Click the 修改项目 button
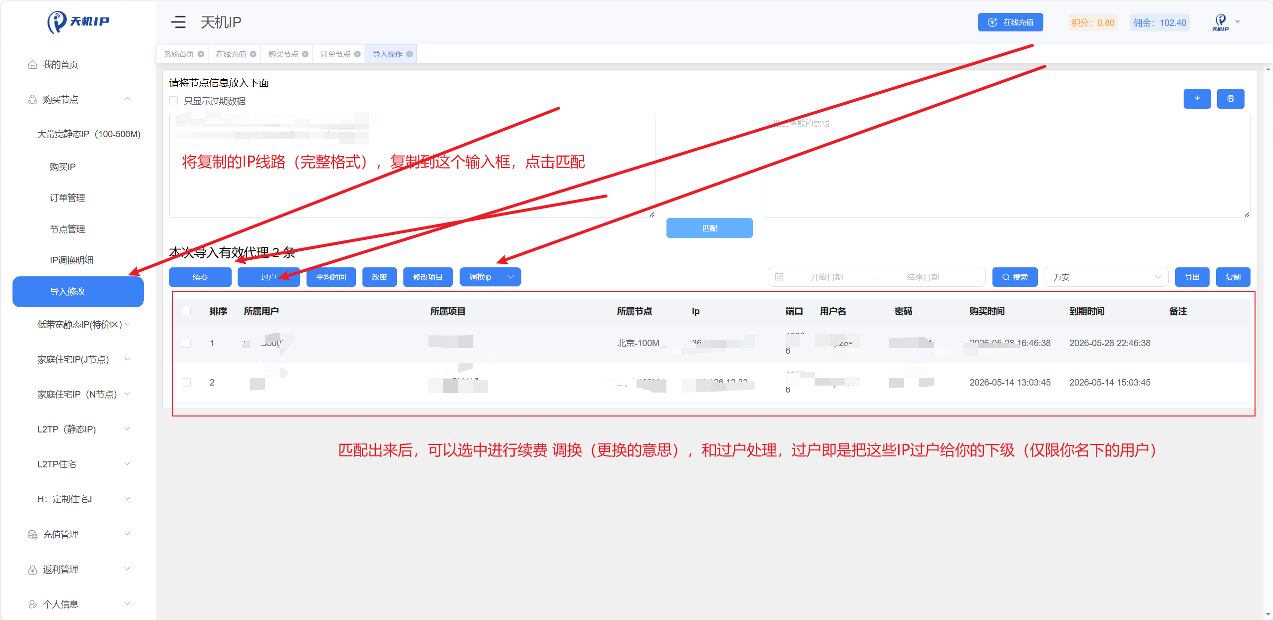Image resolution: width=1273 pixels, height=620 pixels. point(428,277)
